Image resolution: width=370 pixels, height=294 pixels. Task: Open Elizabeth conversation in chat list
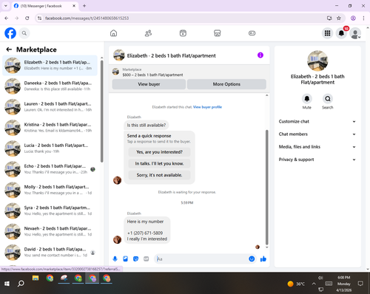click(x=50, y=65)
